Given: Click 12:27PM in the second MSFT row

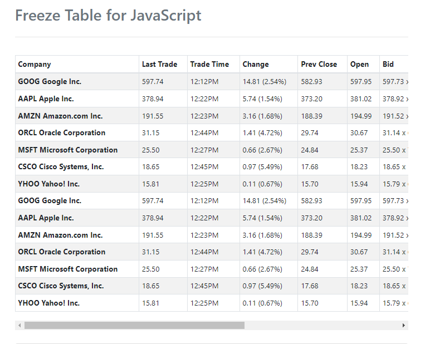Looking at the screenshot, I should [204, 269].
